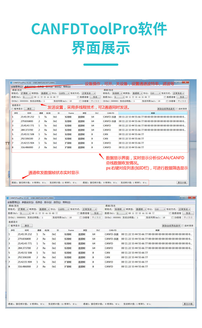Open channel 1 数据(0x) length dropdown, unannotated window
This screenshot has height=328, width=202.
click(25, 213)
